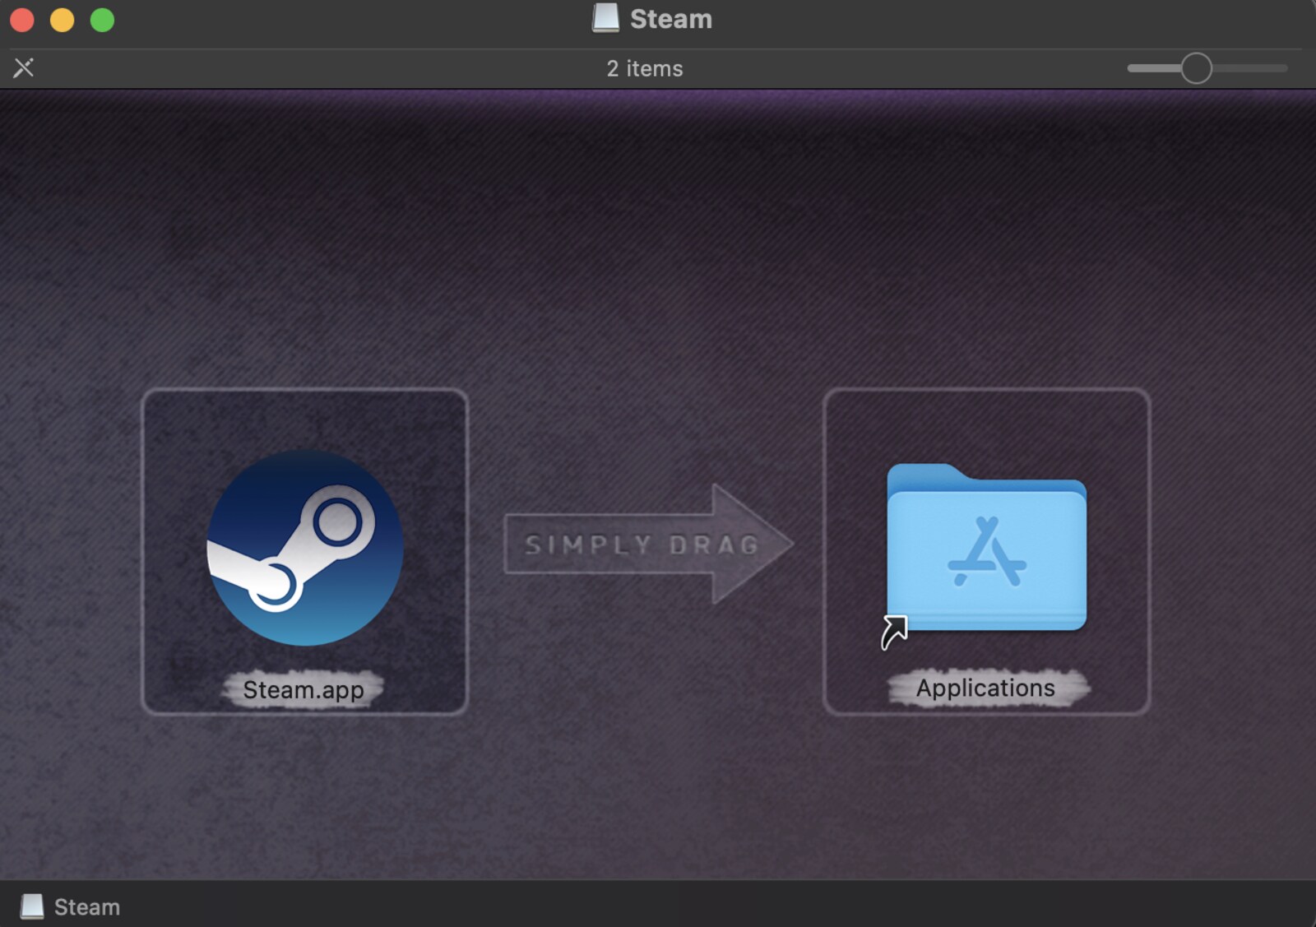1316x927 pixels.
Task: Zoom window with the green button
Action: (x=103, y=20)
